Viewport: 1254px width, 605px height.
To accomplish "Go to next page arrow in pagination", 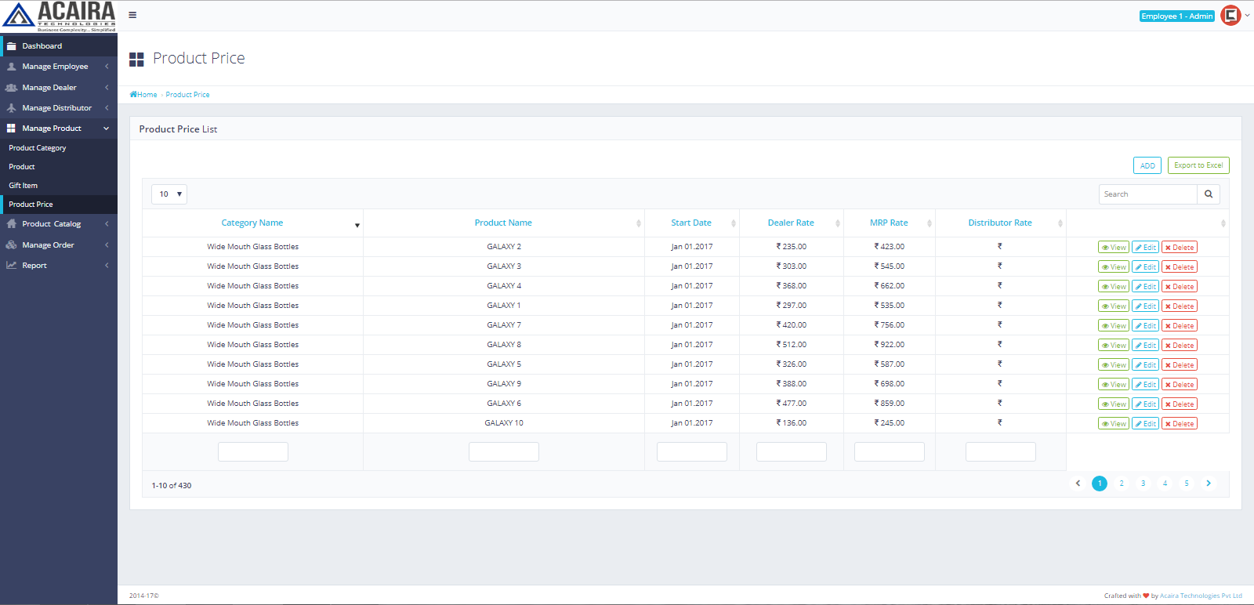I will pyautogui.click(x=1209, y=484).
